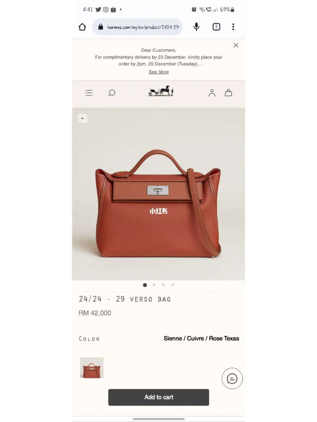This screenshot has height=422, width=317.
Task: Go back using the arrow on the product image
Action: pos(83,118)
